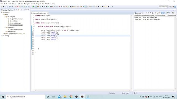177x99 pixels.
Task: Open the Navigate menu
Action: pos(27,4)
